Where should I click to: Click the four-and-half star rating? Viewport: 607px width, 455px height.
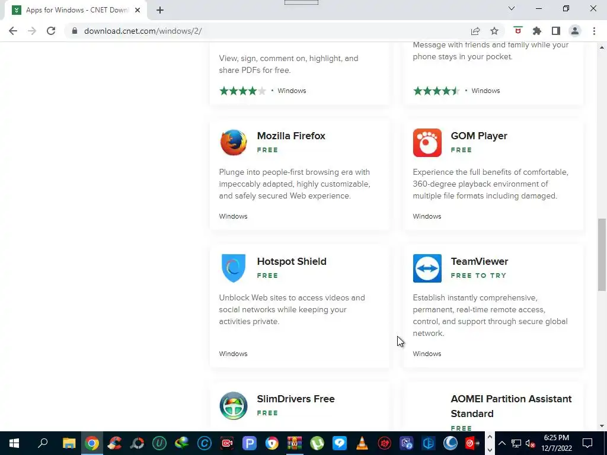click(x=436, y=91)
